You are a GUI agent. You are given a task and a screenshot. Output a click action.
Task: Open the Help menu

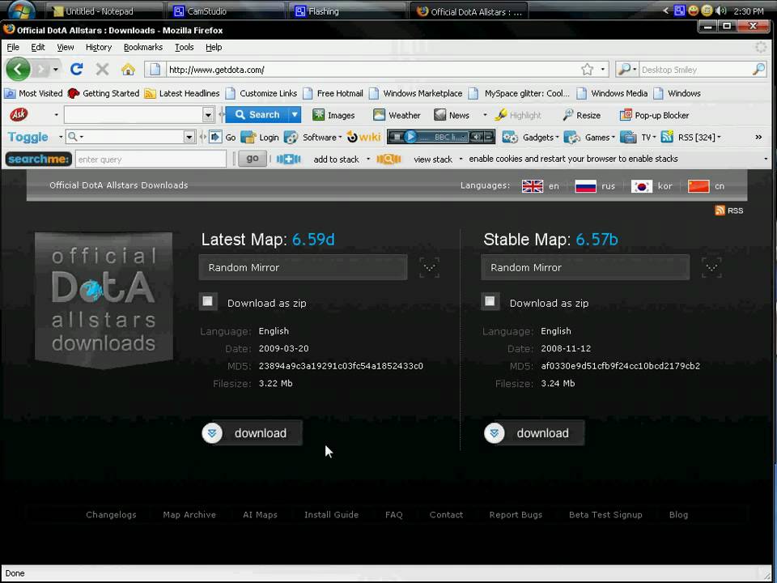pos(214,47)
